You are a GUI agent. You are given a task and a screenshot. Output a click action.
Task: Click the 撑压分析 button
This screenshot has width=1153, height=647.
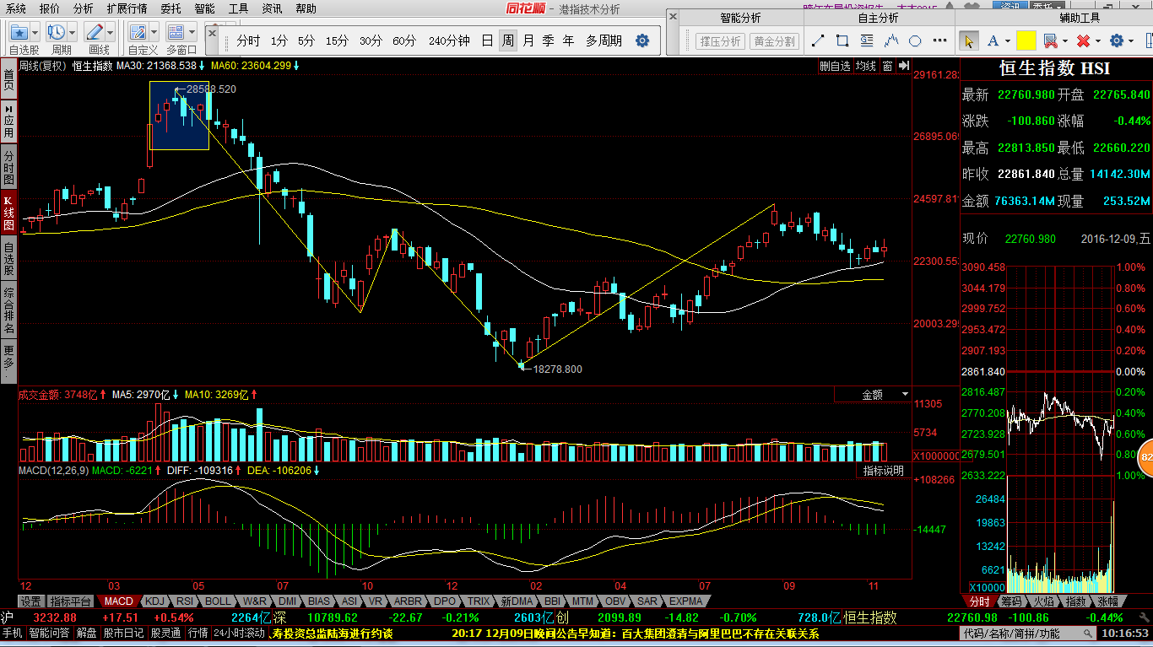tap(720, 40)
